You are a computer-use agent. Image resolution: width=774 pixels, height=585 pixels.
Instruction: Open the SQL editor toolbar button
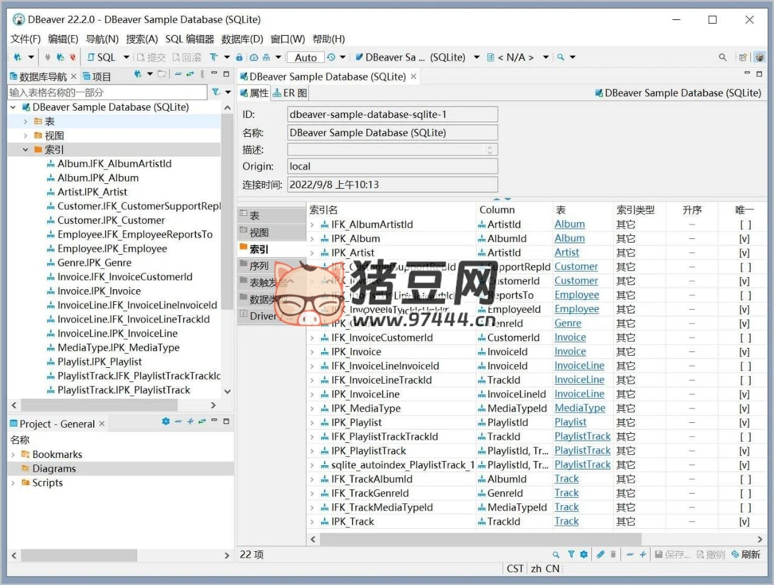pos(101,57)
